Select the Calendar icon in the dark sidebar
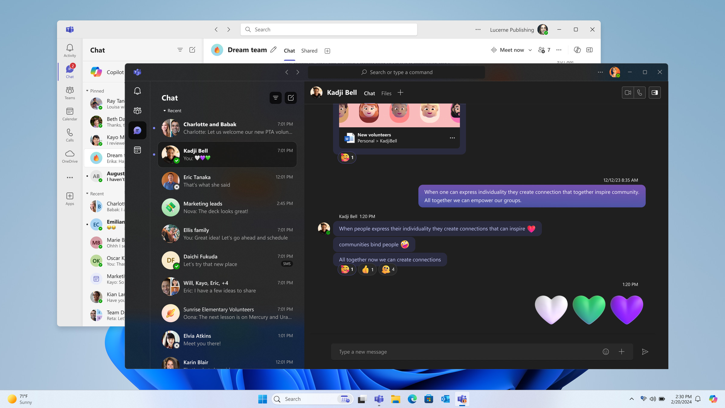 click(137, 150)
